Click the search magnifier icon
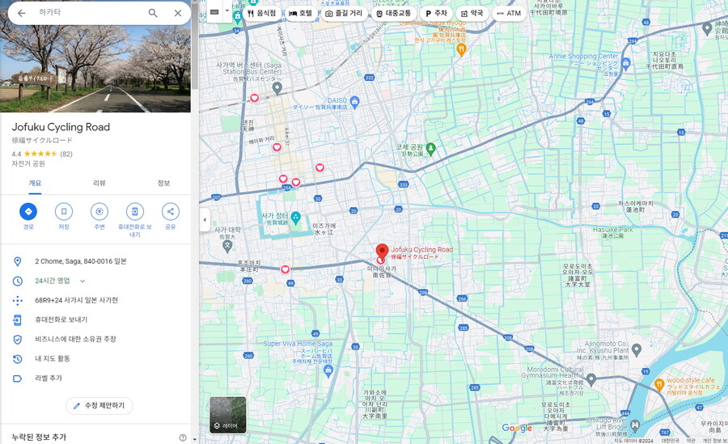This screenshot has width=728, height=444. pos(153,13)
